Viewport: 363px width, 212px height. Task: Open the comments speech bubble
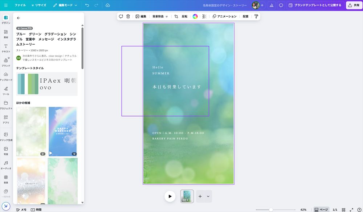(x=281, y=5)
